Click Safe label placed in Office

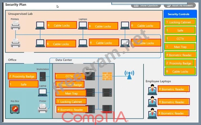tap(24, 84)
